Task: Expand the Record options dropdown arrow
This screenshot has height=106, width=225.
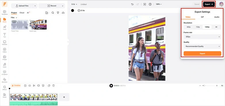Action: (x=62, y=6)
